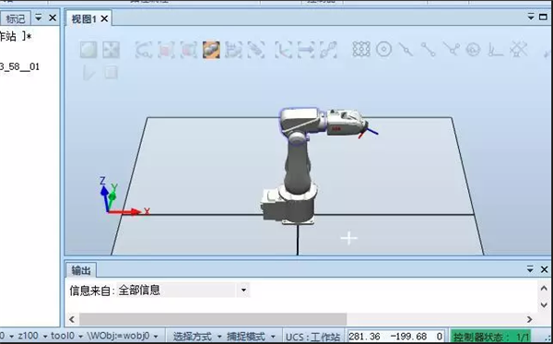Open the 信息来自 全部信息 combo box
Screen dimensions: 553x344
[183, 290]
